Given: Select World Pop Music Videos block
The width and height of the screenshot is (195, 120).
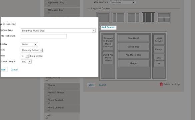Looking at the screenshot, I should coord(108,58).
